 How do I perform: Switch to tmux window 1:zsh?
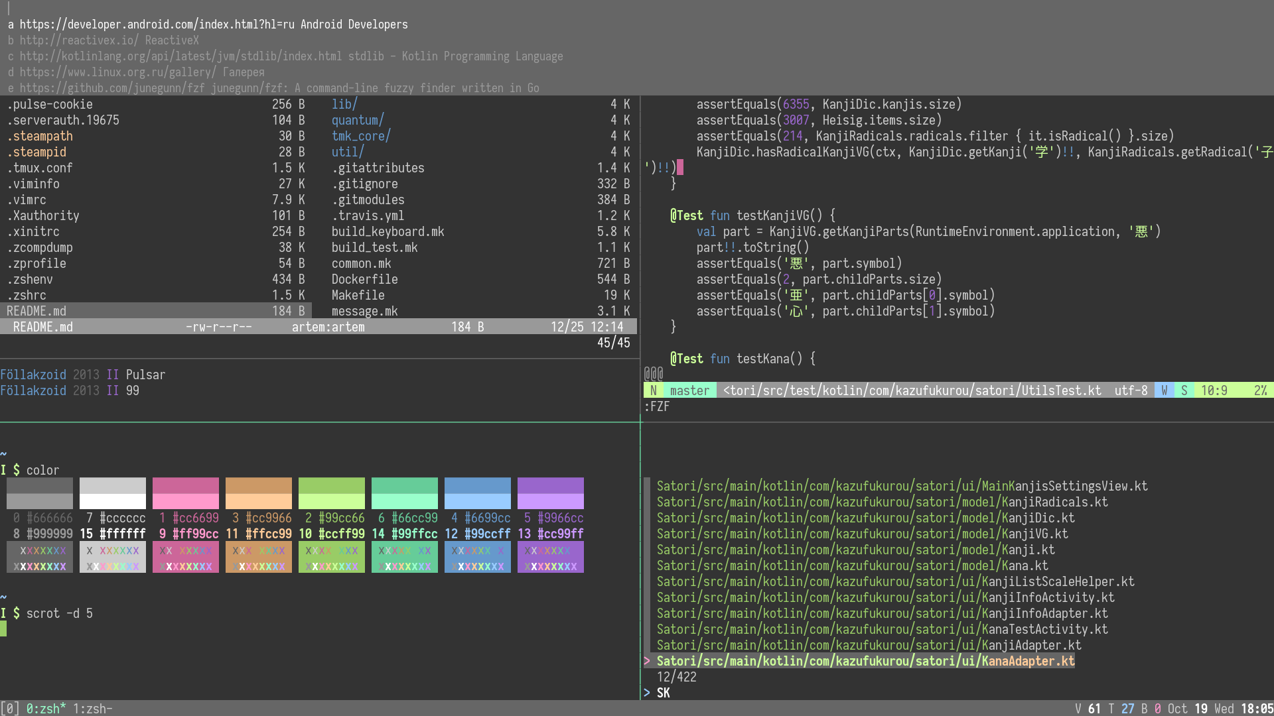click(92, 709)
